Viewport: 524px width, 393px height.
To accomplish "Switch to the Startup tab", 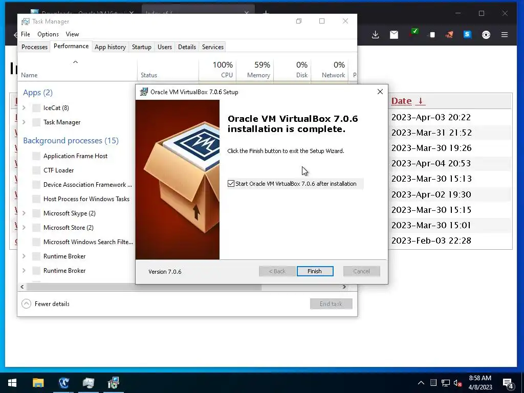I will pos(141,47).
